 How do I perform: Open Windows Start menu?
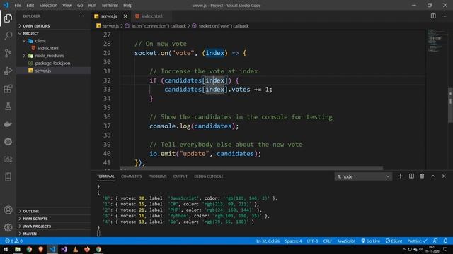coord(6,249)
